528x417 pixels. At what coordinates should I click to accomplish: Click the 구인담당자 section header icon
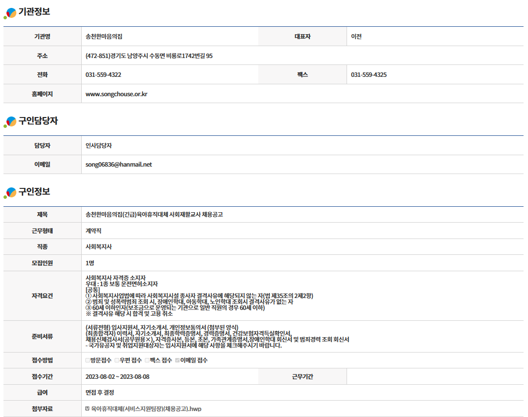click(x=10, y=121)
